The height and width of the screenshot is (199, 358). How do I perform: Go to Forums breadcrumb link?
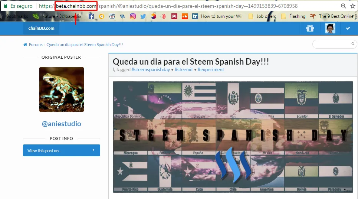[36, 45]
